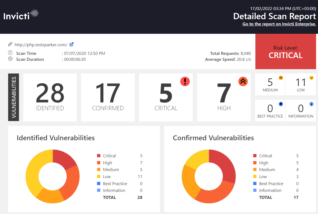Open the VULNERABILITIES sidebar tab

[x=14, y=97]
